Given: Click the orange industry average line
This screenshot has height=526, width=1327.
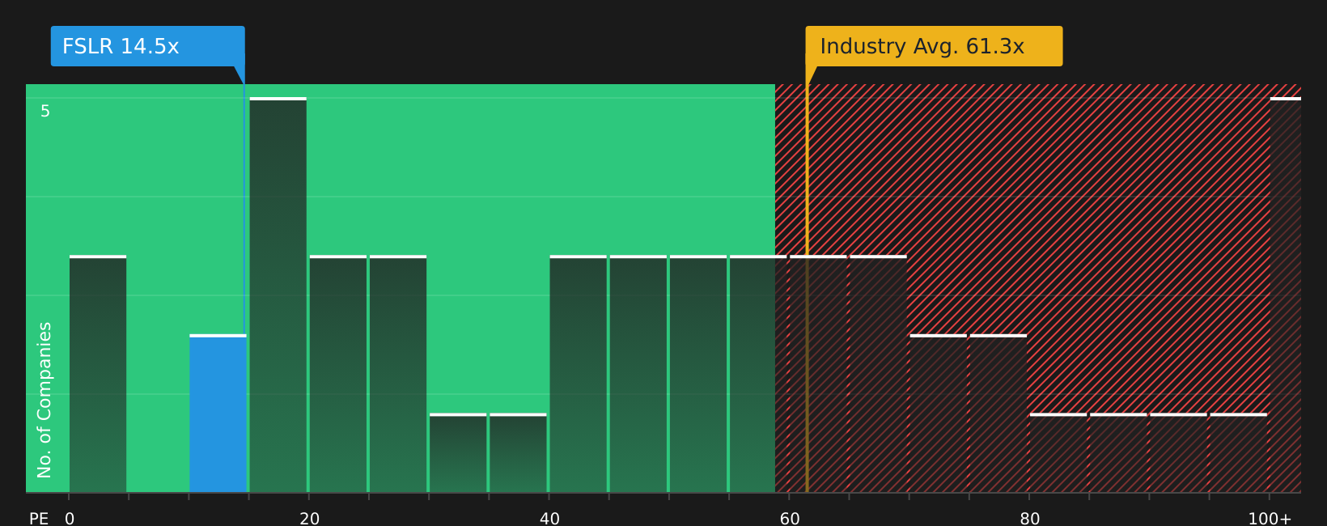Looking at the screenshot, I should pyautogui.click(x=807, y=288).
